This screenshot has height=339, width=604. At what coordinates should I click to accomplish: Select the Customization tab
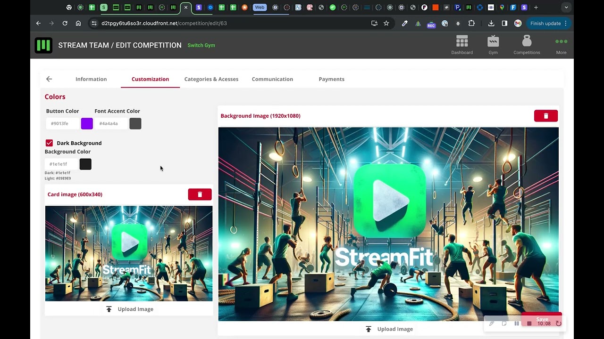coord(150,79)
